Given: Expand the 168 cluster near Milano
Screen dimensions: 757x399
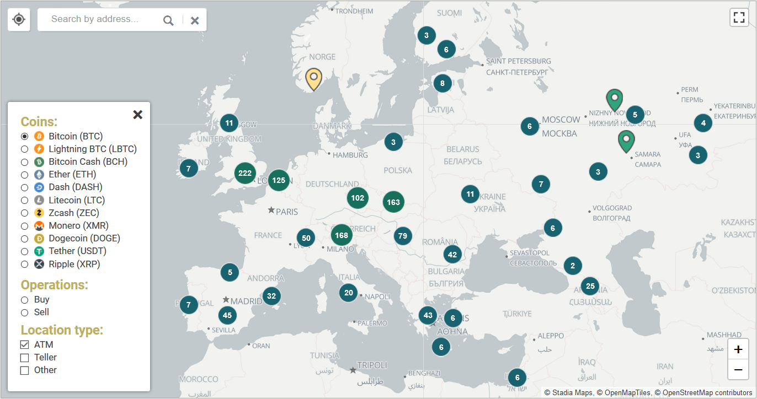Looking at the screenshot, I should tap(342, 235).
